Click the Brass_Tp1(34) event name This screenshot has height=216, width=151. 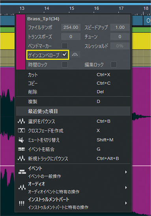click(43, 19)
